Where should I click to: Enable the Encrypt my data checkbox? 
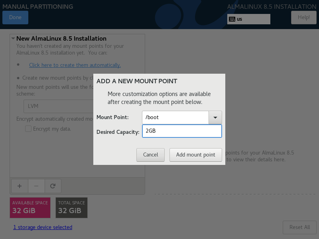tap(28, 129)
